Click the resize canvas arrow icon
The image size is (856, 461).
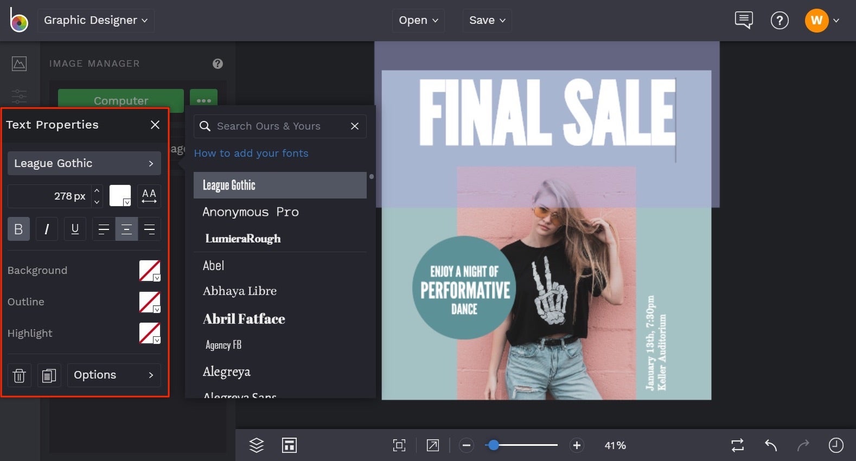tap(433, 445)
